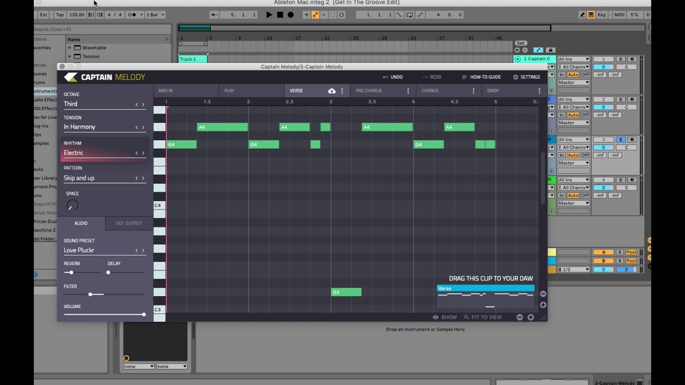Toggle the Loop switch in Ableton toolbar
685x385 pixels.
409,14
